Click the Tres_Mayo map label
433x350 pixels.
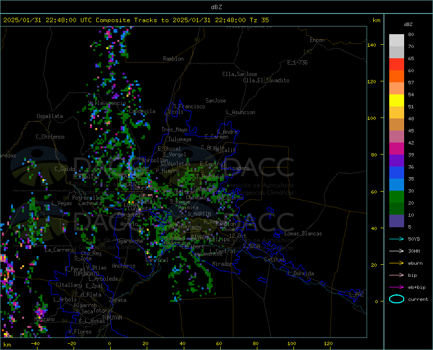point(174,130)
